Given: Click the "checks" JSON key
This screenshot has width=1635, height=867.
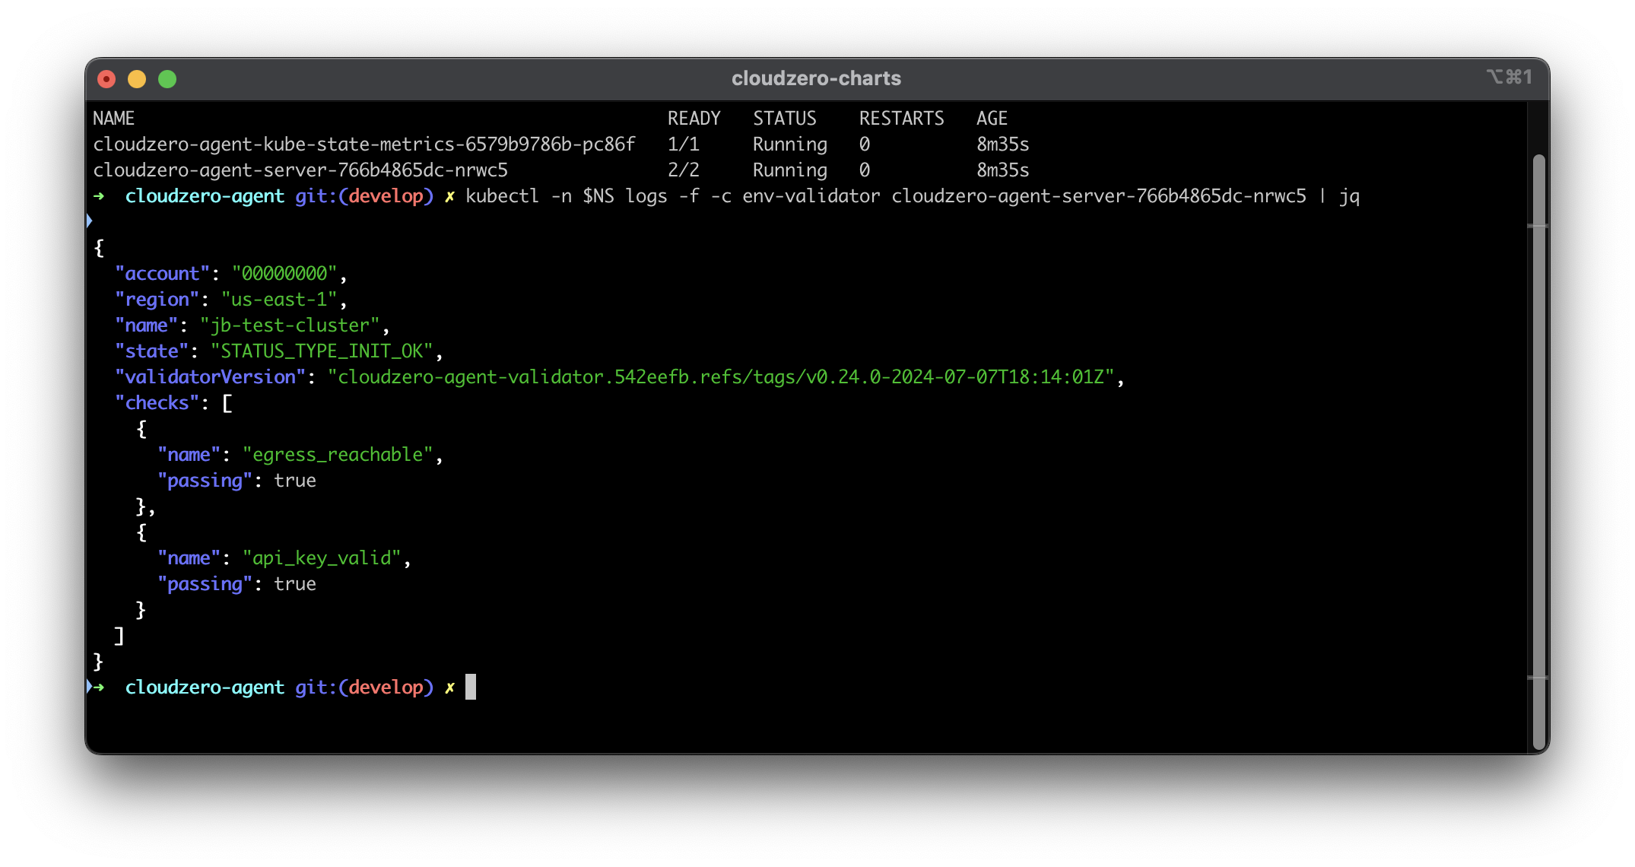Looking at the screenshot, I should coord(157,403).
